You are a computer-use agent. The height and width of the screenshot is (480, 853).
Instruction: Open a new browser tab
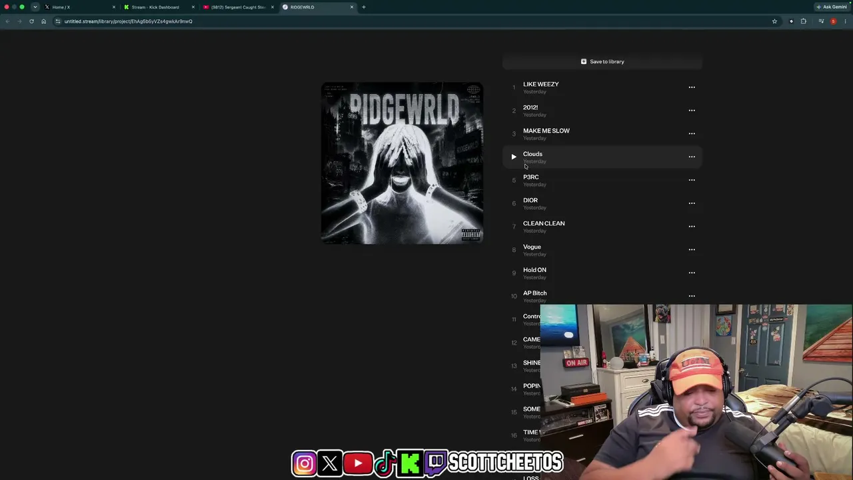pos(364,7)
